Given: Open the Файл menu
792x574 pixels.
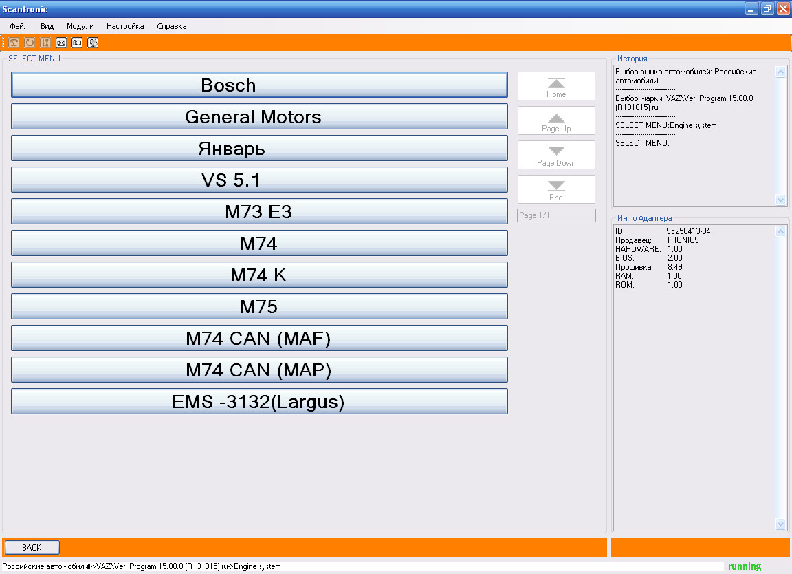Looking at the screenshot, I should pyautogui.click(x=19, y=26).
